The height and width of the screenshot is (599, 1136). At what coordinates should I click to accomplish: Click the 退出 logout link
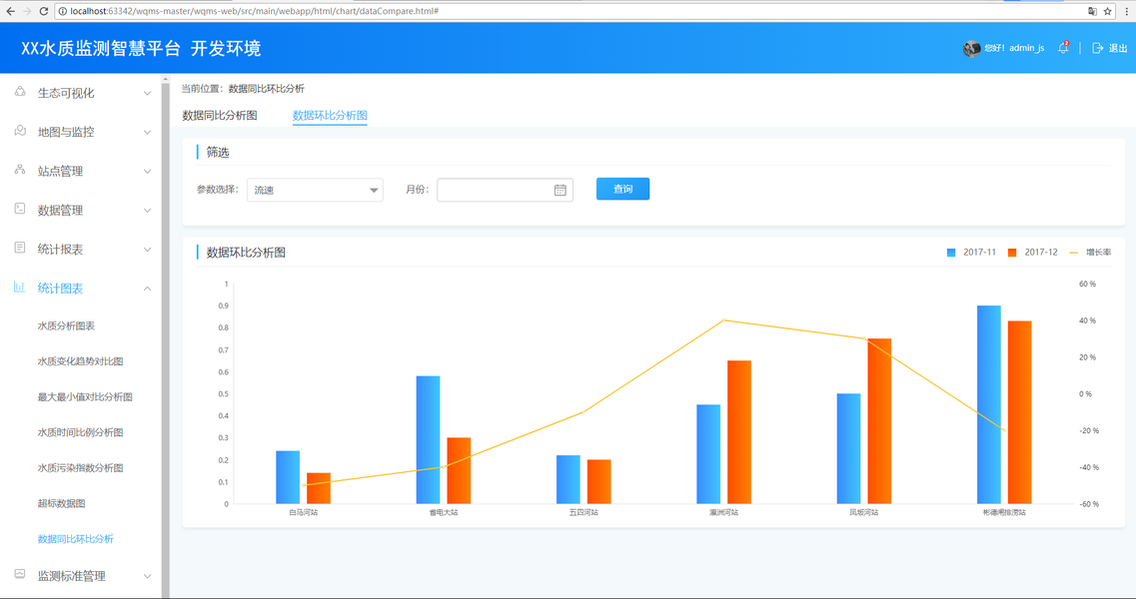click(1118, 49)
